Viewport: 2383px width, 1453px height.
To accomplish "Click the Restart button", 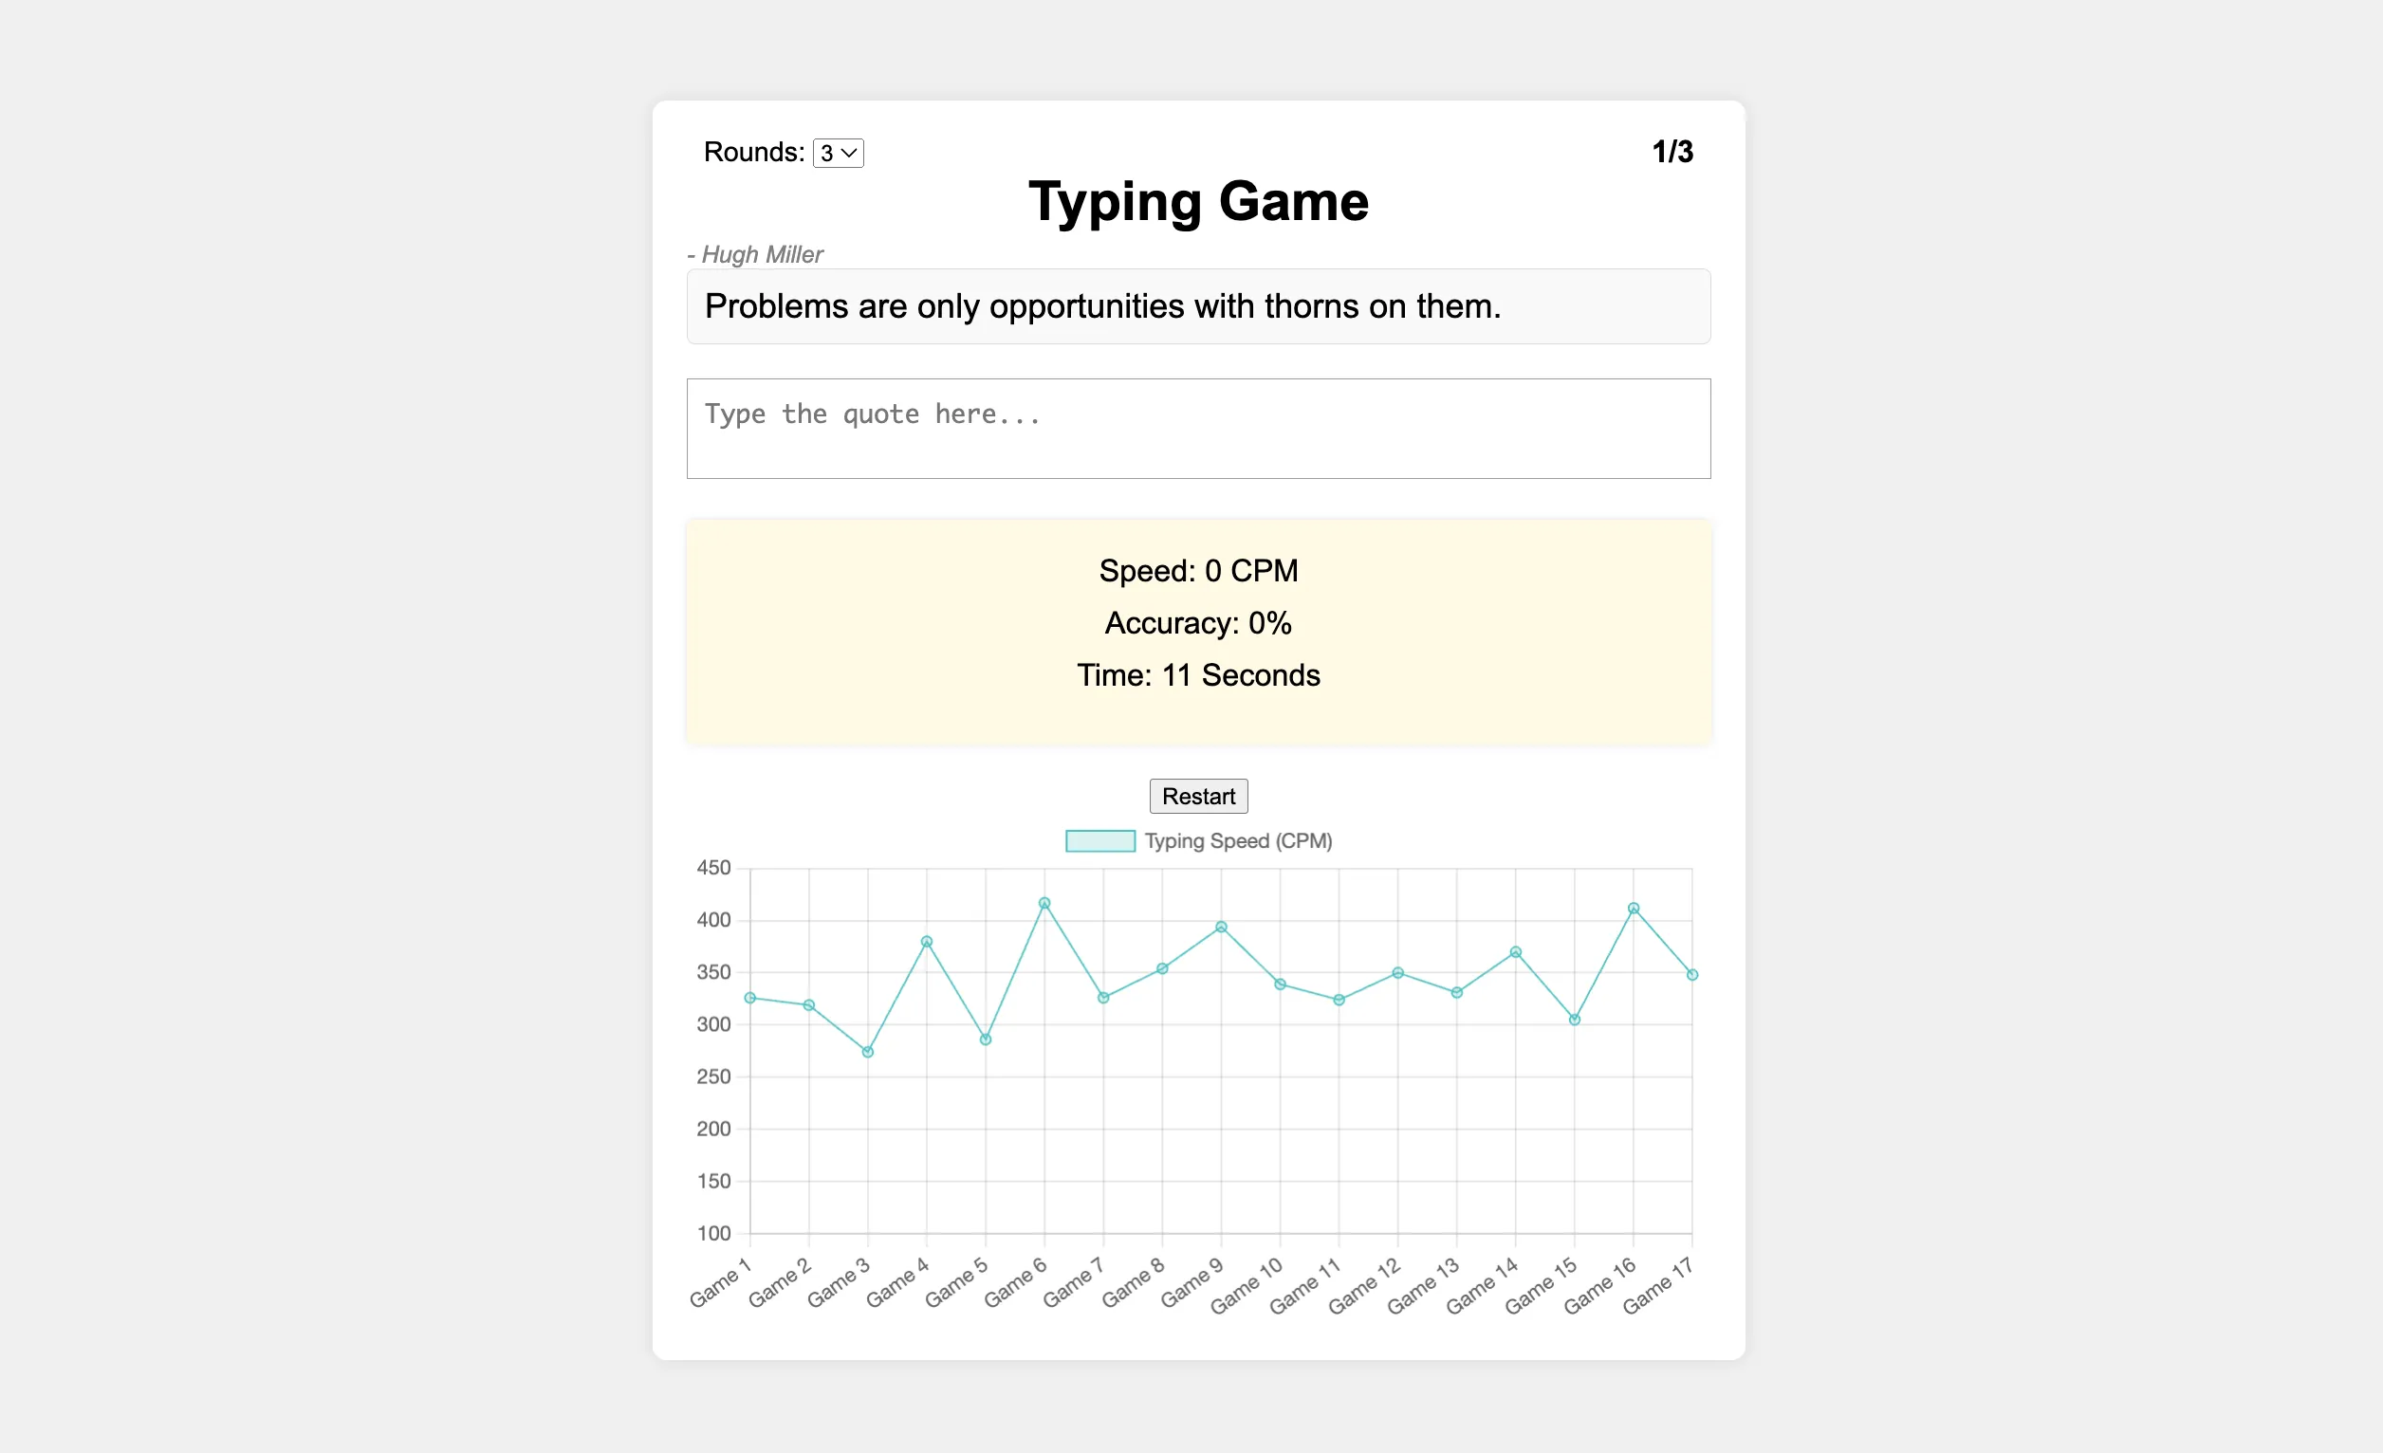I will (1197, 796).
